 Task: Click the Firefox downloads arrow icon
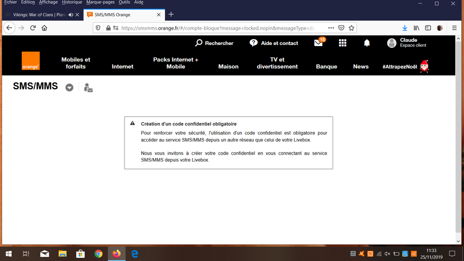[x=405, y=28]
